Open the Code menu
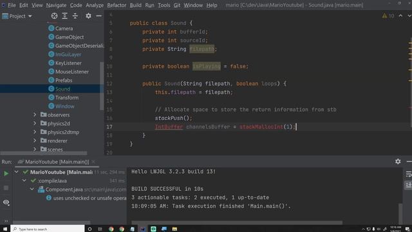 point(76,5)
